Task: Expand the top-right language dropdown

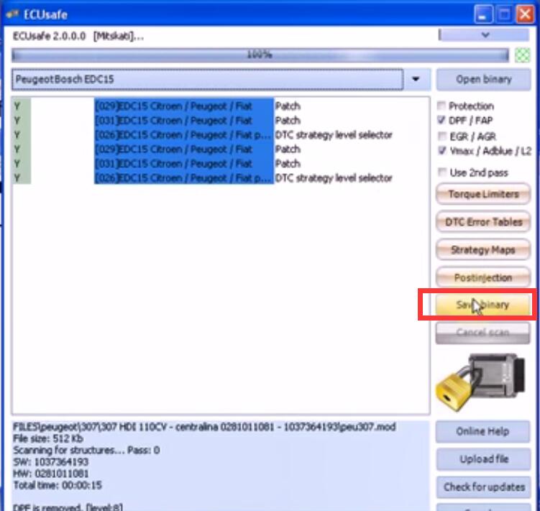Action: (484, 34)
